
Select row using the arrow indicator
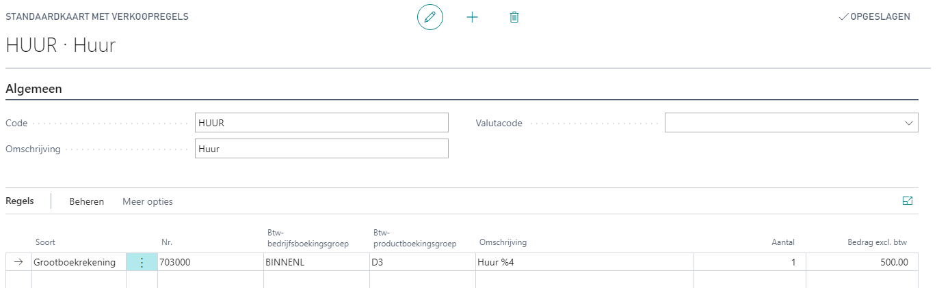click(x=18, y=262)
